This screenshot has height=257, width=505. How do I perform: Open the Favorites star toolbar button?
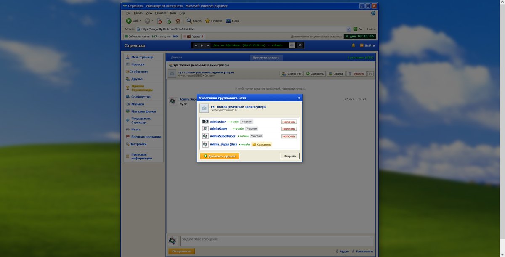(x=214, y=21)
